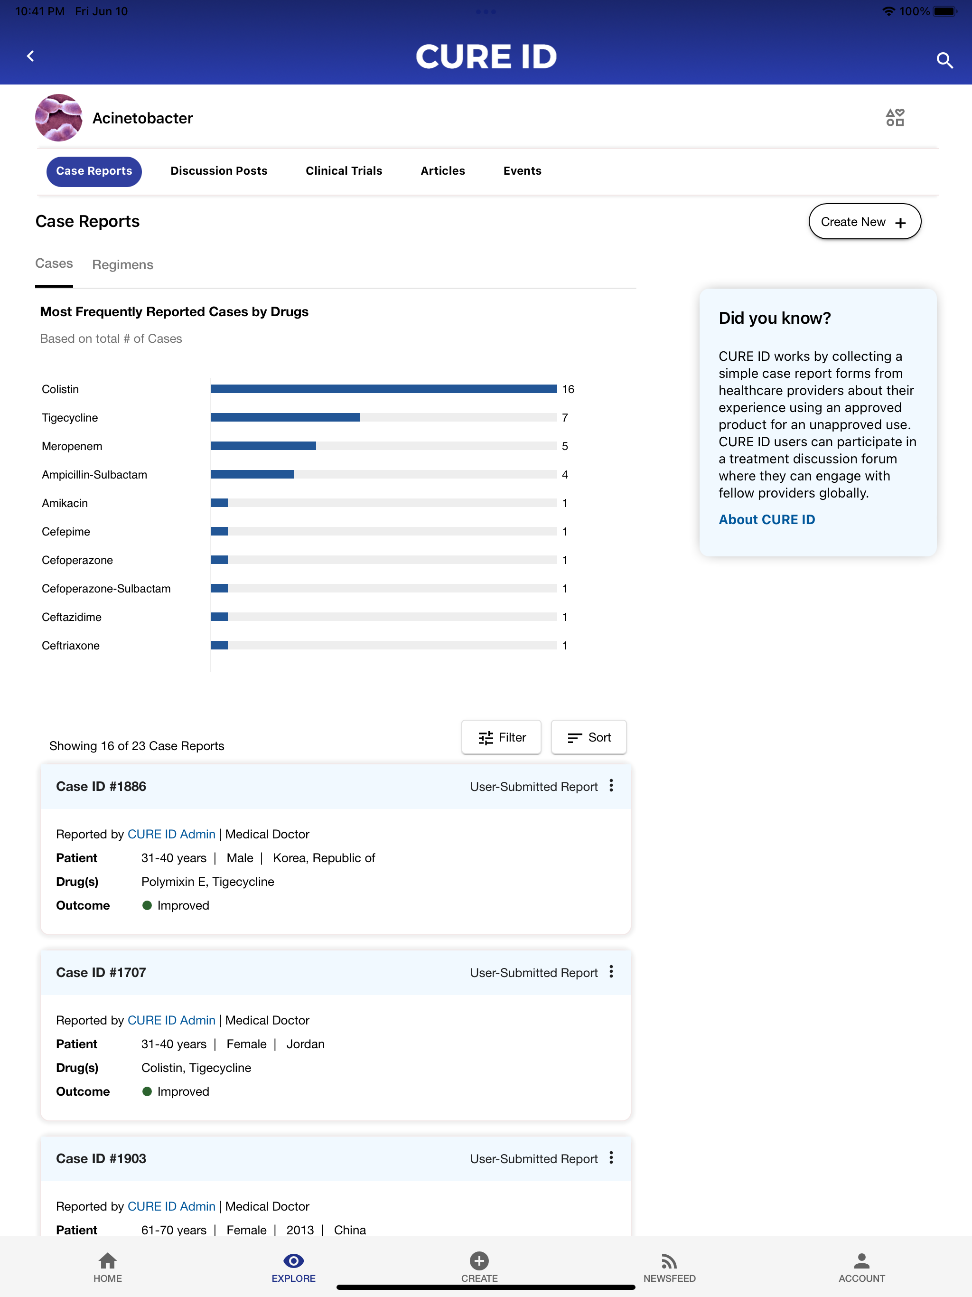Go back using the back arrow

point(30,56)
